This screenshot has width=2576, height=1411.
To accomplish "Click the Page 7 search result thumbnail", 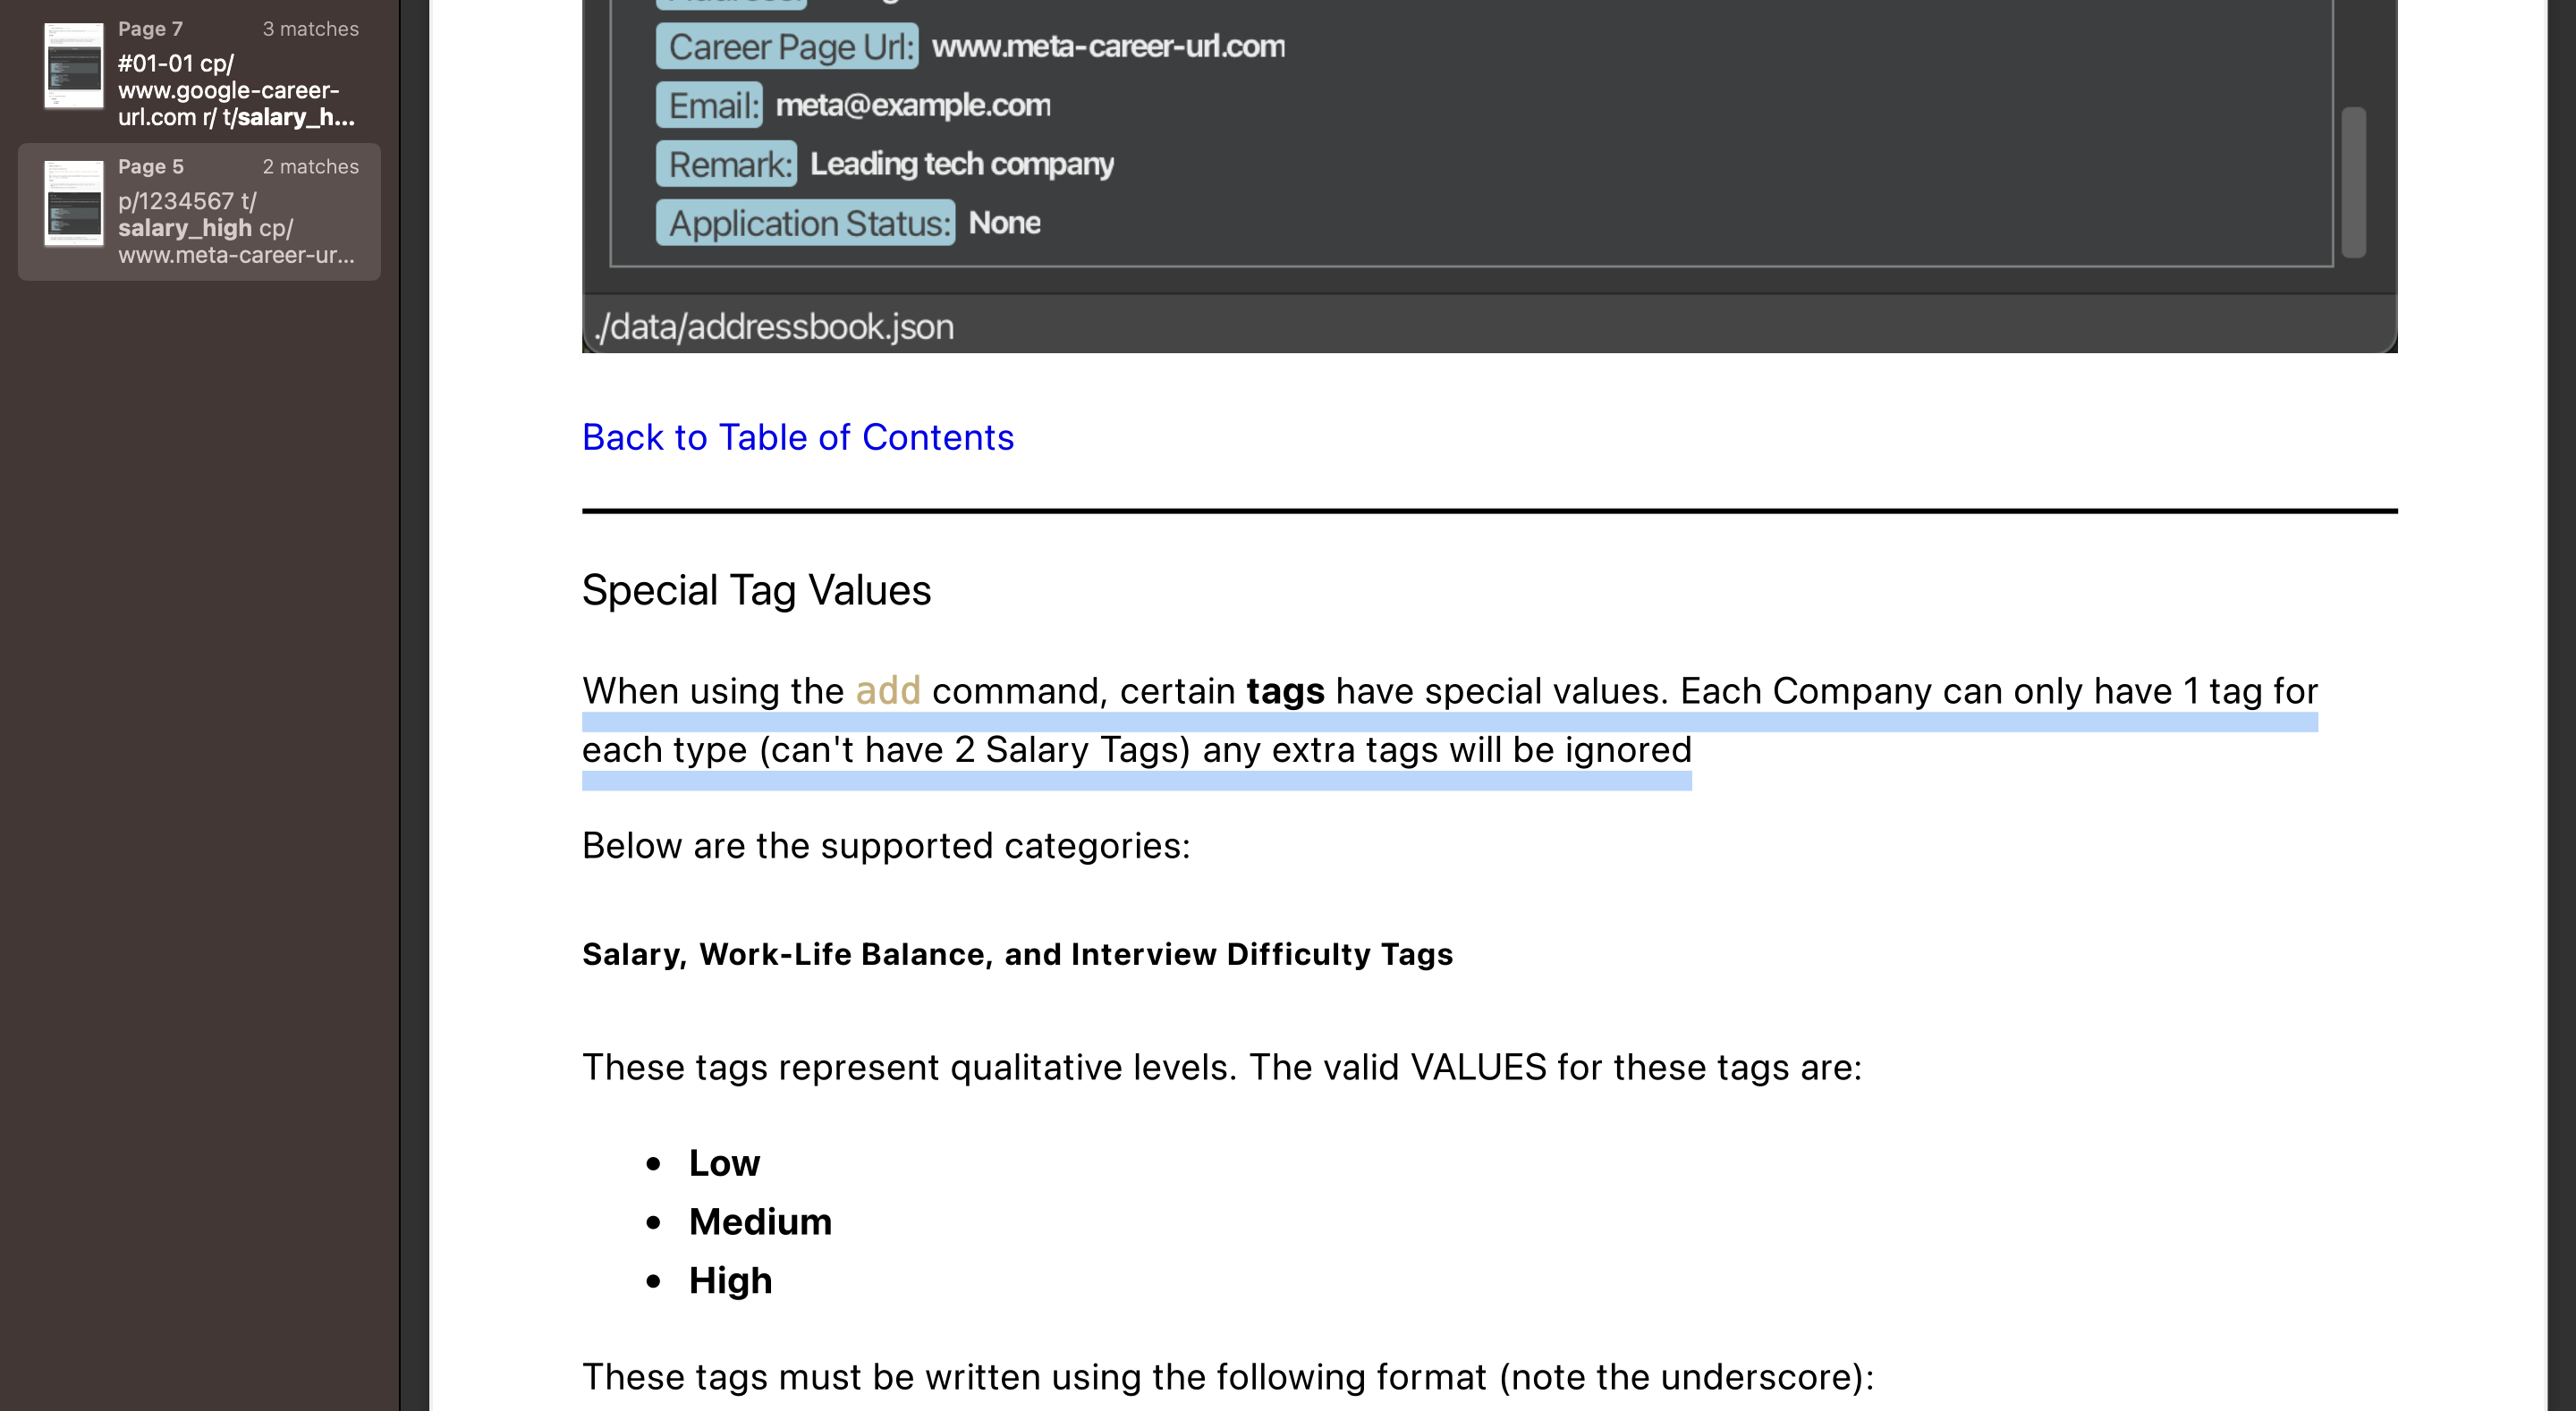I will coord(72,72).
